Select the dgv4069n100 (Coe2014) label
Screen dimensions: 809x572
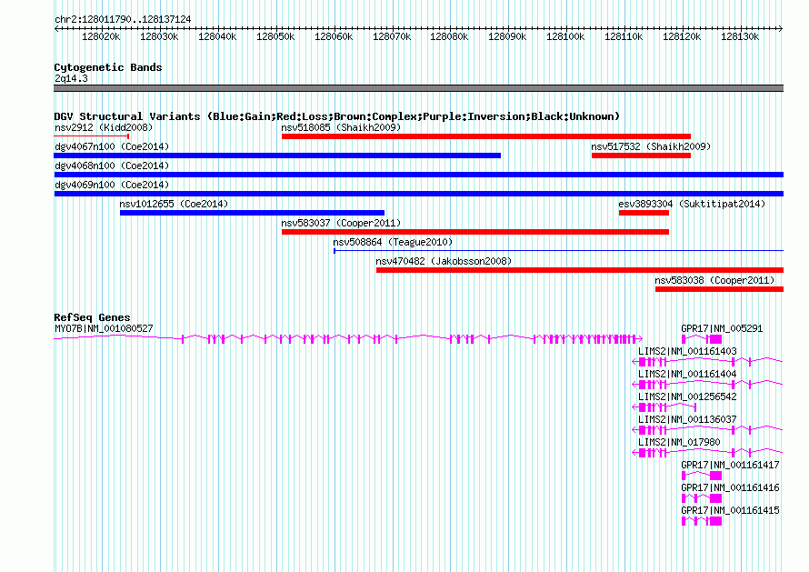coord(112,185)
